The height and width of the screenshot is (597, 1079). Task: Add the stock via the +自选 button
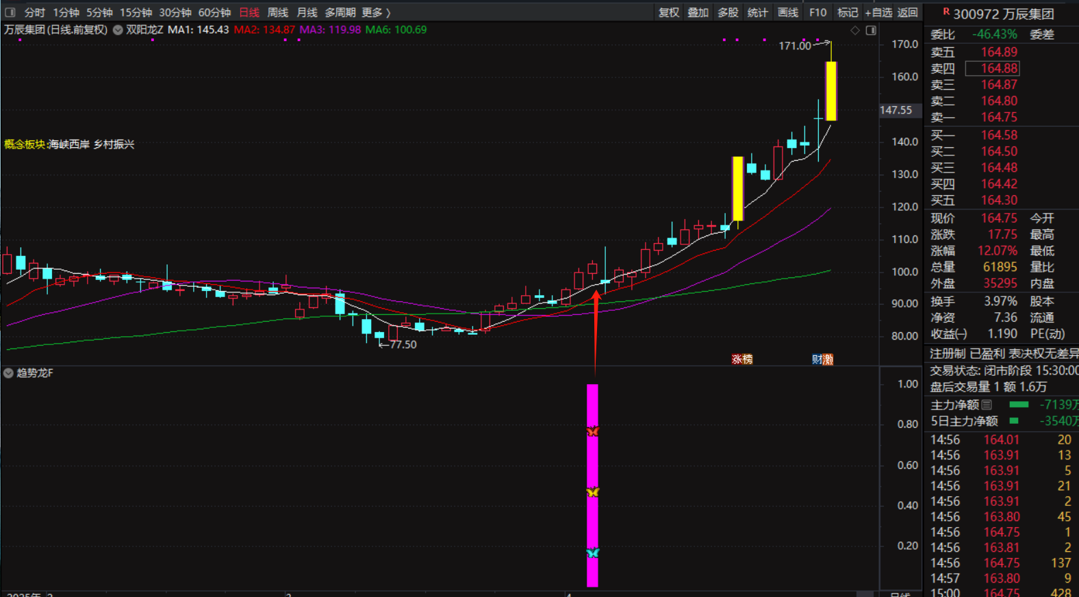pyautogui.click(x=878, y=12)
